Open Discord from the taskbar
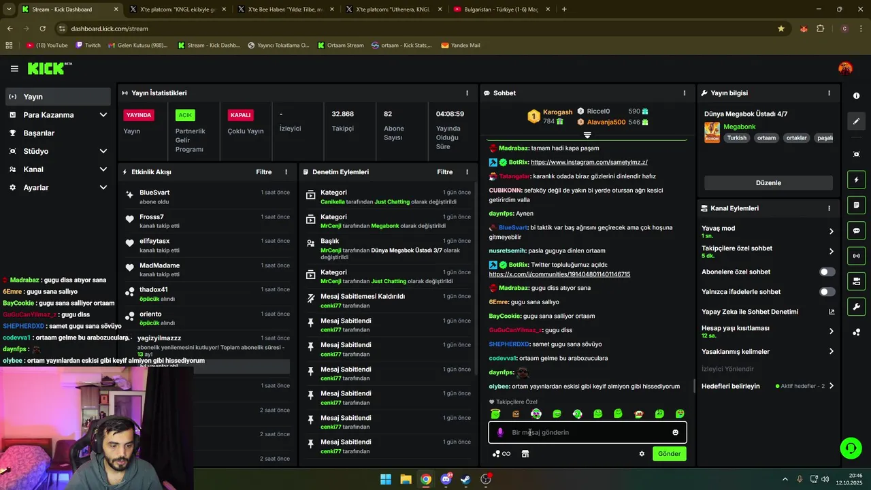The width and height of the screenshot is (871, 490). tap(446, 479)
